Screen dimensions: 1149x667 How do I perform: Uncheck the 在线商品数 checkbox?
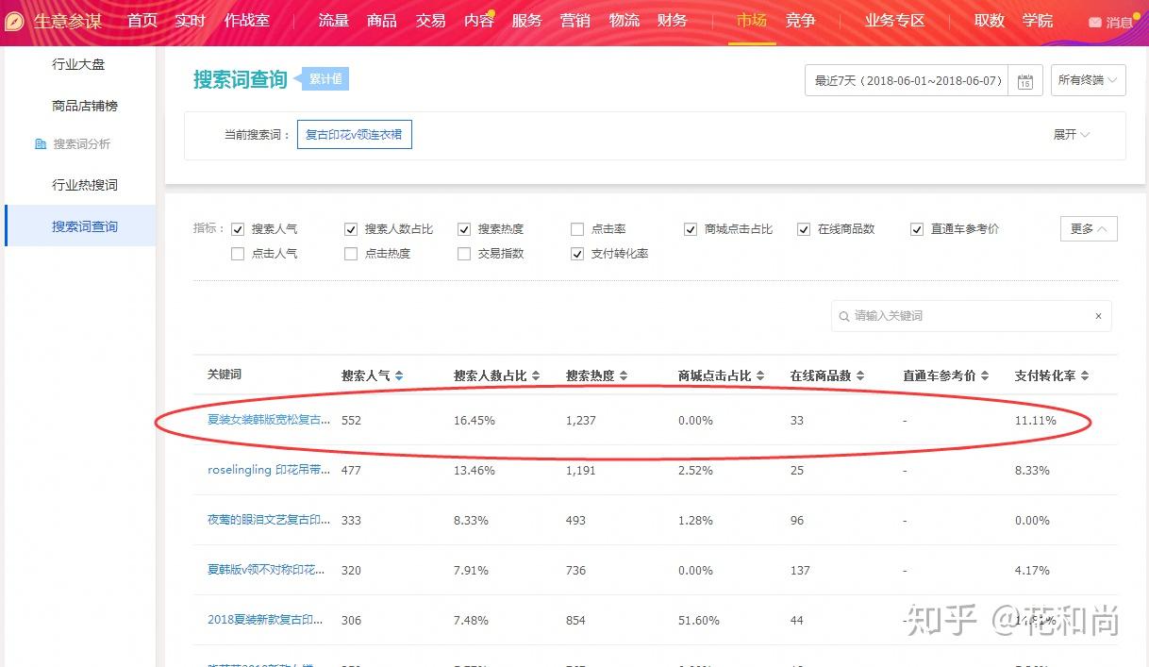click(804, 229)
